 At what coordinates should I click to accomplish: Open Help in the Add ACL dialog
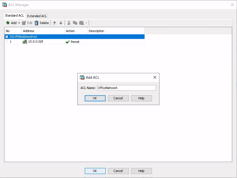pyautogui.click(x=141, y=98)
